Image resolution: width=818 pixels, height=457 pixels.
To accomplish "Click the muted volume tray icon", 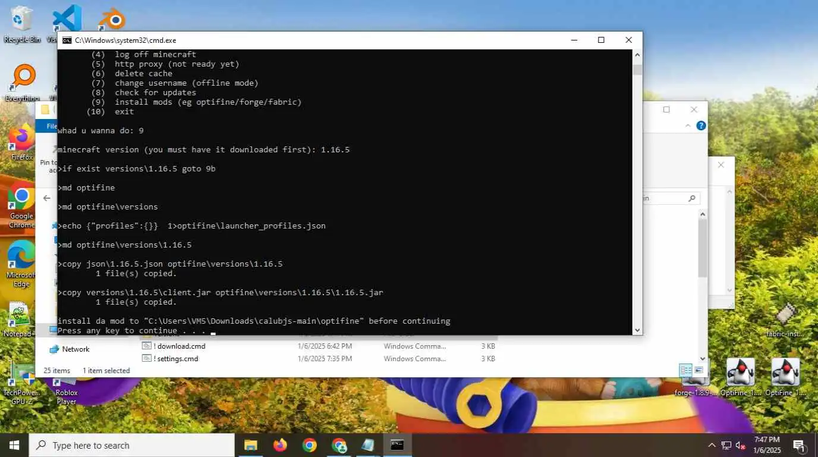I will 741,445.
